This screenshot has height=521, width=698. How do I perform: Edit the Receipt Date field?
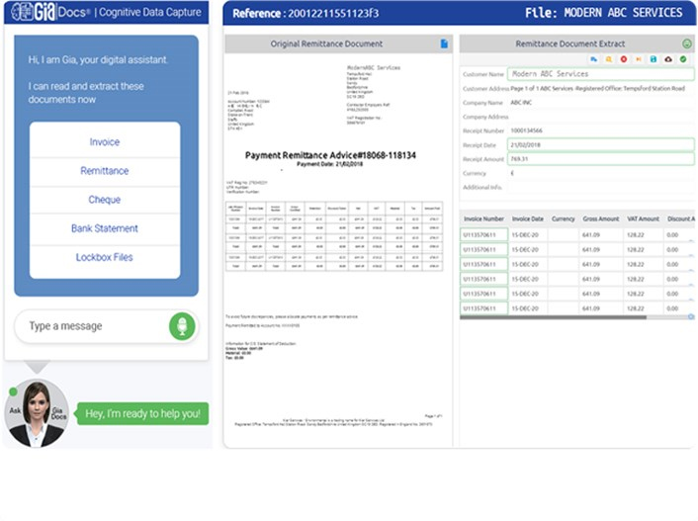pos(600,144)
